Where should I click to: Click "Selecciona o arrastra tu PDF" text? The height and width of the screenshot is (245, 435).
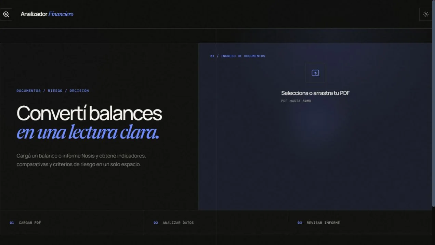[x=315, y=93]
